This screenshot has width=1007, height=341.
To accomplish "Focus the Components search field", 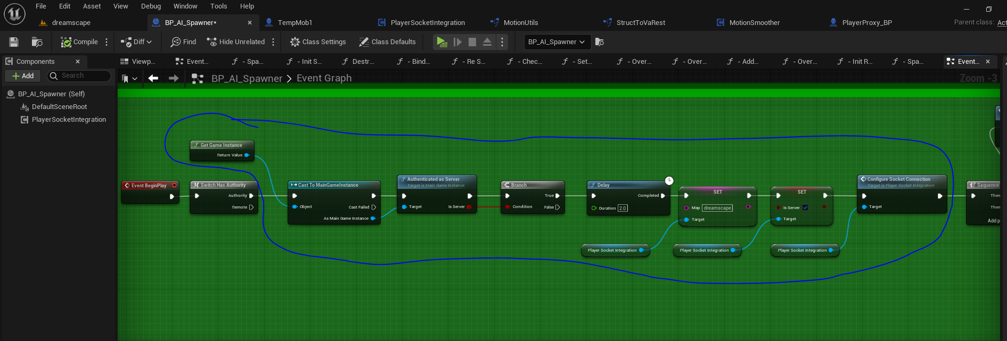I will tap(80, 76).
